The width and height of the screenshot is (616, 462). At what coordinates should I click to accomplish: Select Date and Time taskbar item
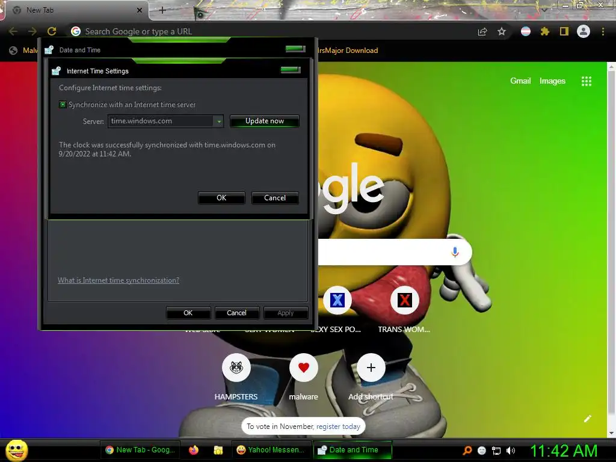coord(353,450)
